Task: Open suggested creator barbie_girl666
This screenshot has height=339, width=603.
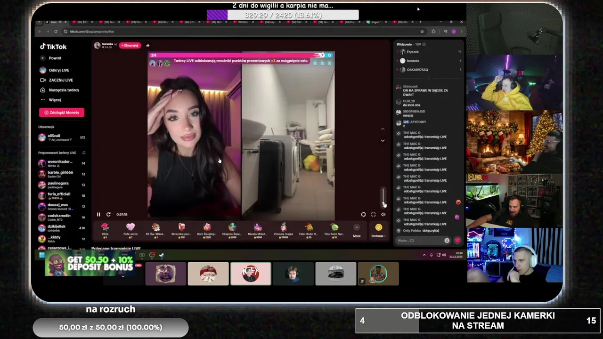Action: pyautogui.click(x=62, y=174)
